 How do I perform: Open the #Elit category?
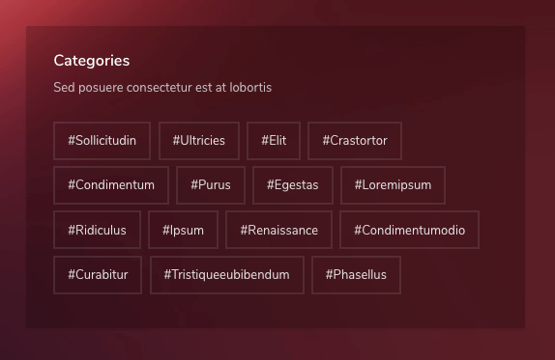(x=274, y=141)
